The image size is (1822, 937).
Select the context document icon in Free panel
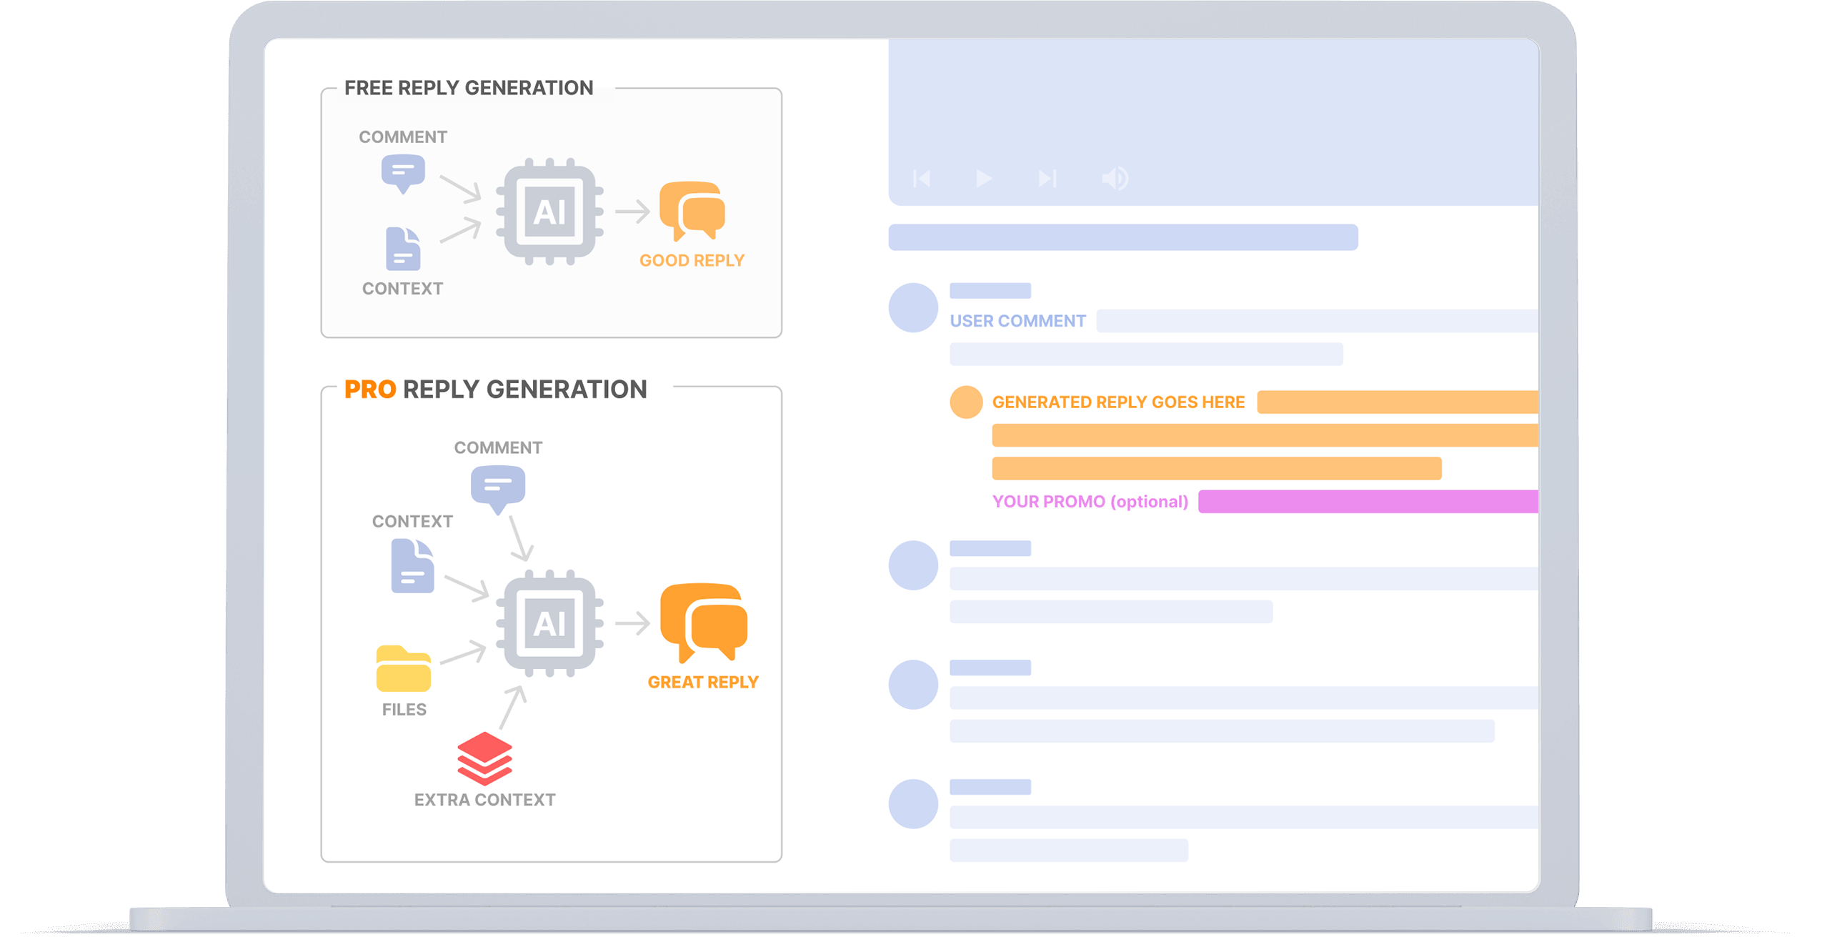403,249
